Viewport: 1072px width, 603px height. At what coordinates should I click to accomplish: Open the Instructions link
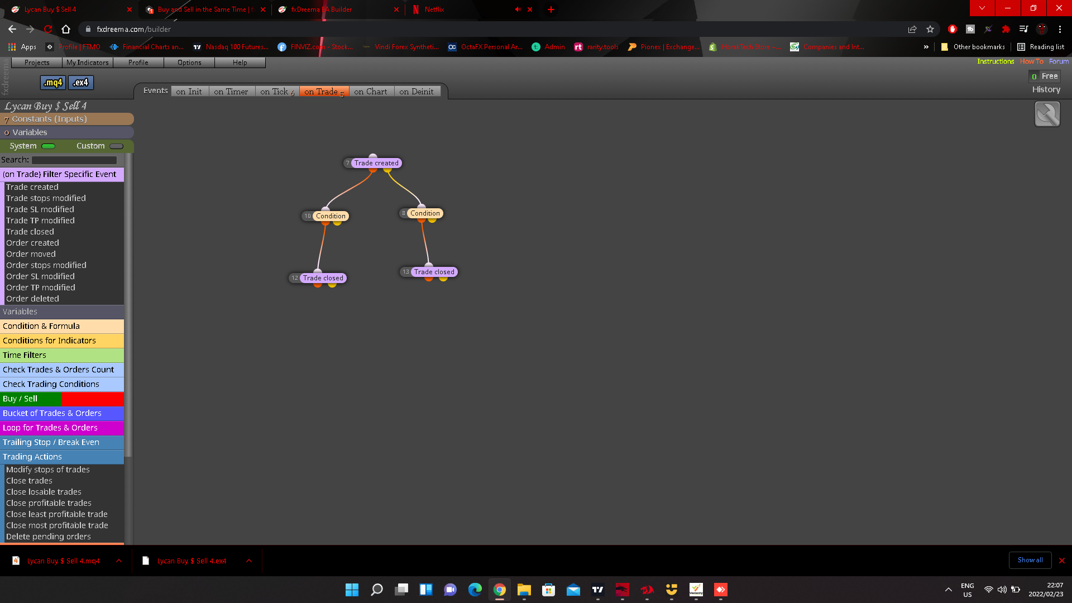click(996, 61)
